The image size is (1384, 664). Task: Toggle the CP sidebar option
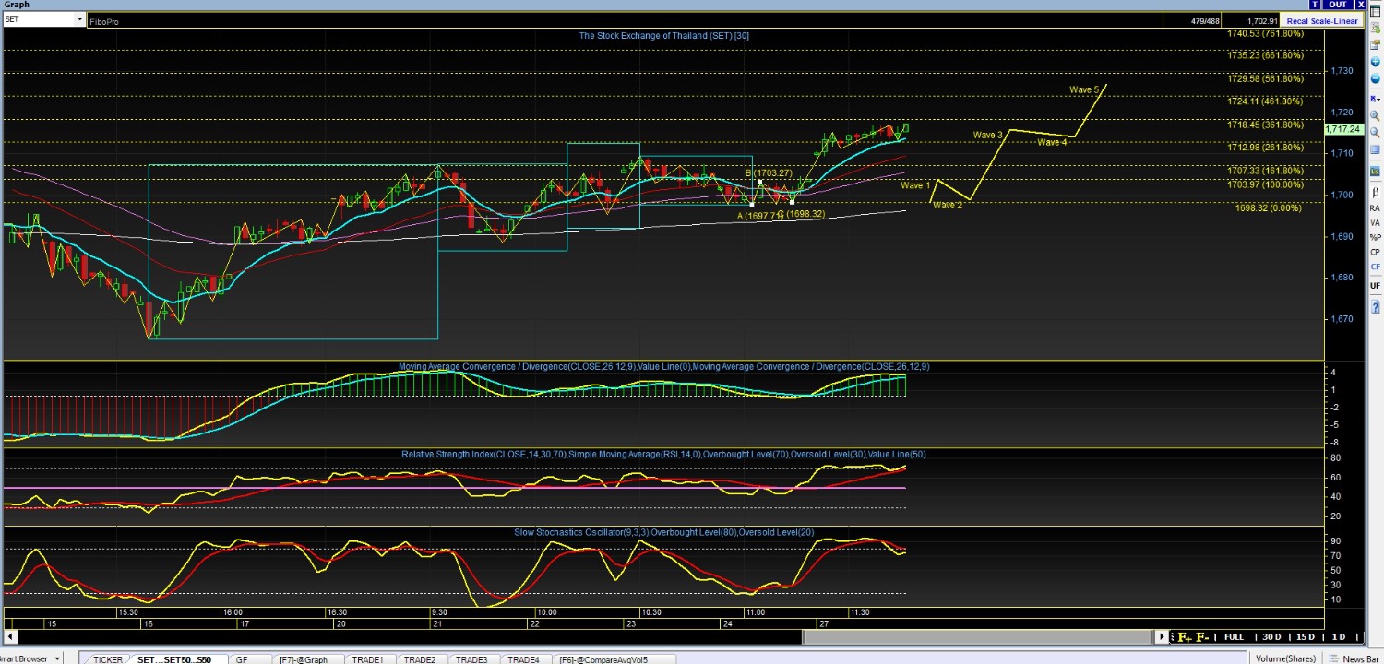coord(1375,252)
